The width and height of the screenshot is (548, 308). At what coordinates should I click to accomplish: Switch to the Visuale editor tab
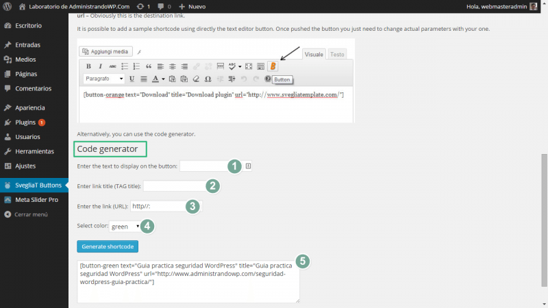click(x=314, y=54)
